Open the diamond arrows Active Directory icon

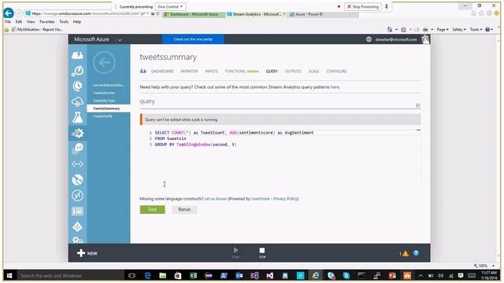77,227
